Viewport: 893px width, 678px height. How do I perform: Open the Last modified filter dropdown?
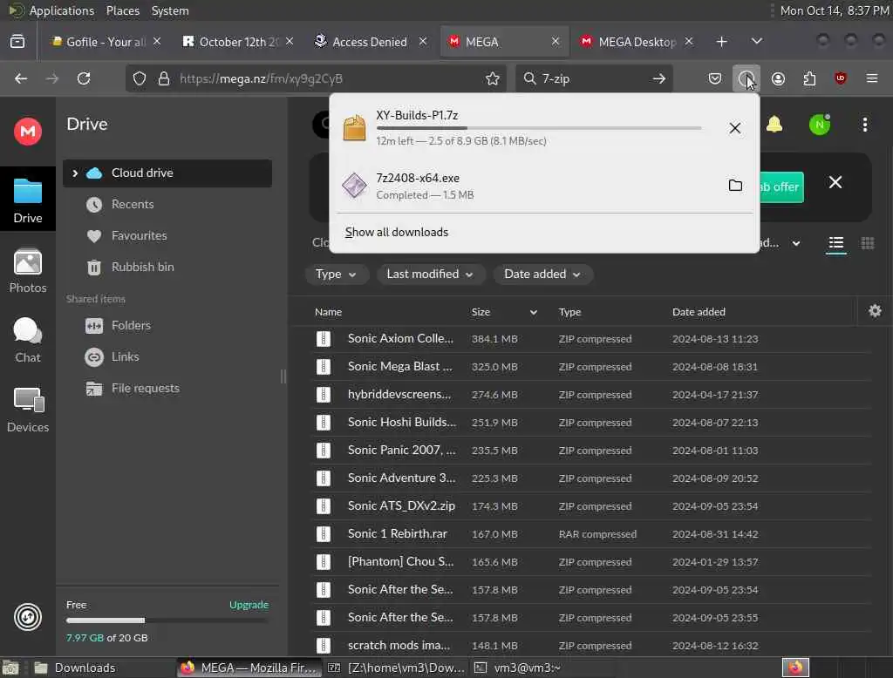[x=429, y=275]
